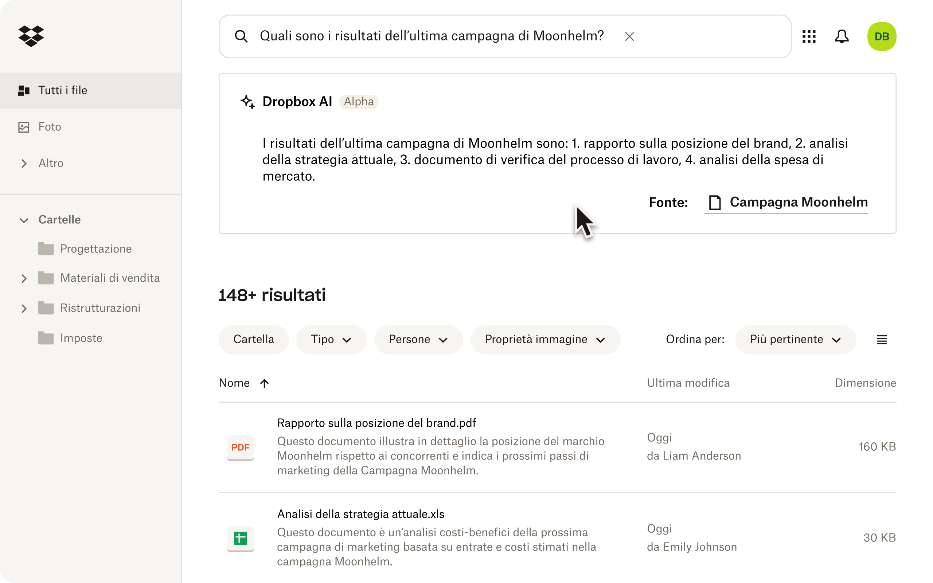Click the Materiali di vendita folder icon

(x=46, y=278)
